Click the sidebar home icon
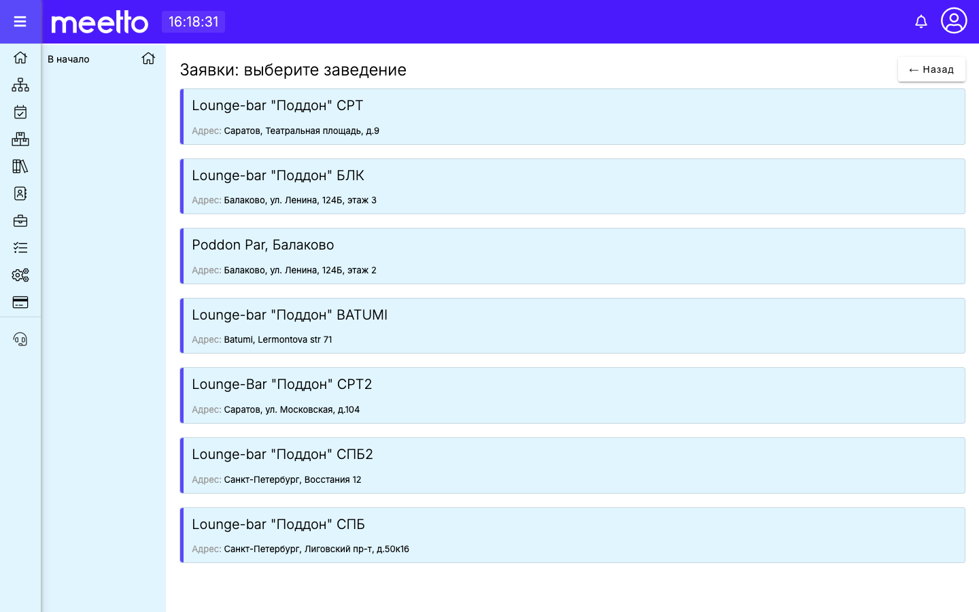This screenshot has height=612, width=979. (x=20, y=58)
